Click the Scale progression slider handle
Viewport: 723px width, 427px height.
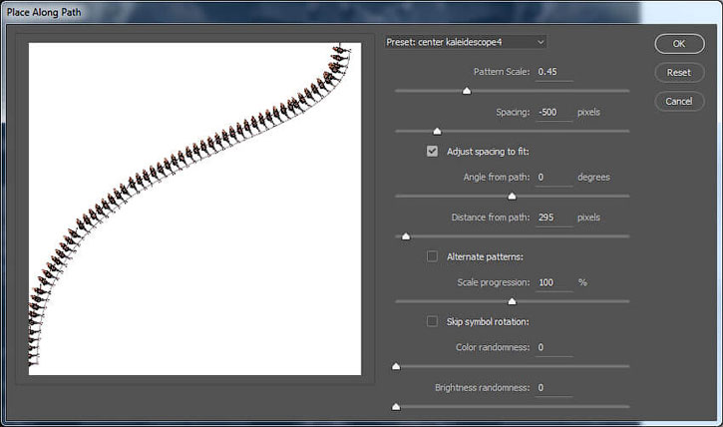[x=512, y=301]
